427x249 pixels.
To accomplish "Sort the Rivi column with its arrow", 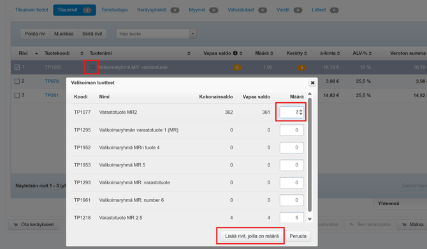I will (x=36, y=53).
